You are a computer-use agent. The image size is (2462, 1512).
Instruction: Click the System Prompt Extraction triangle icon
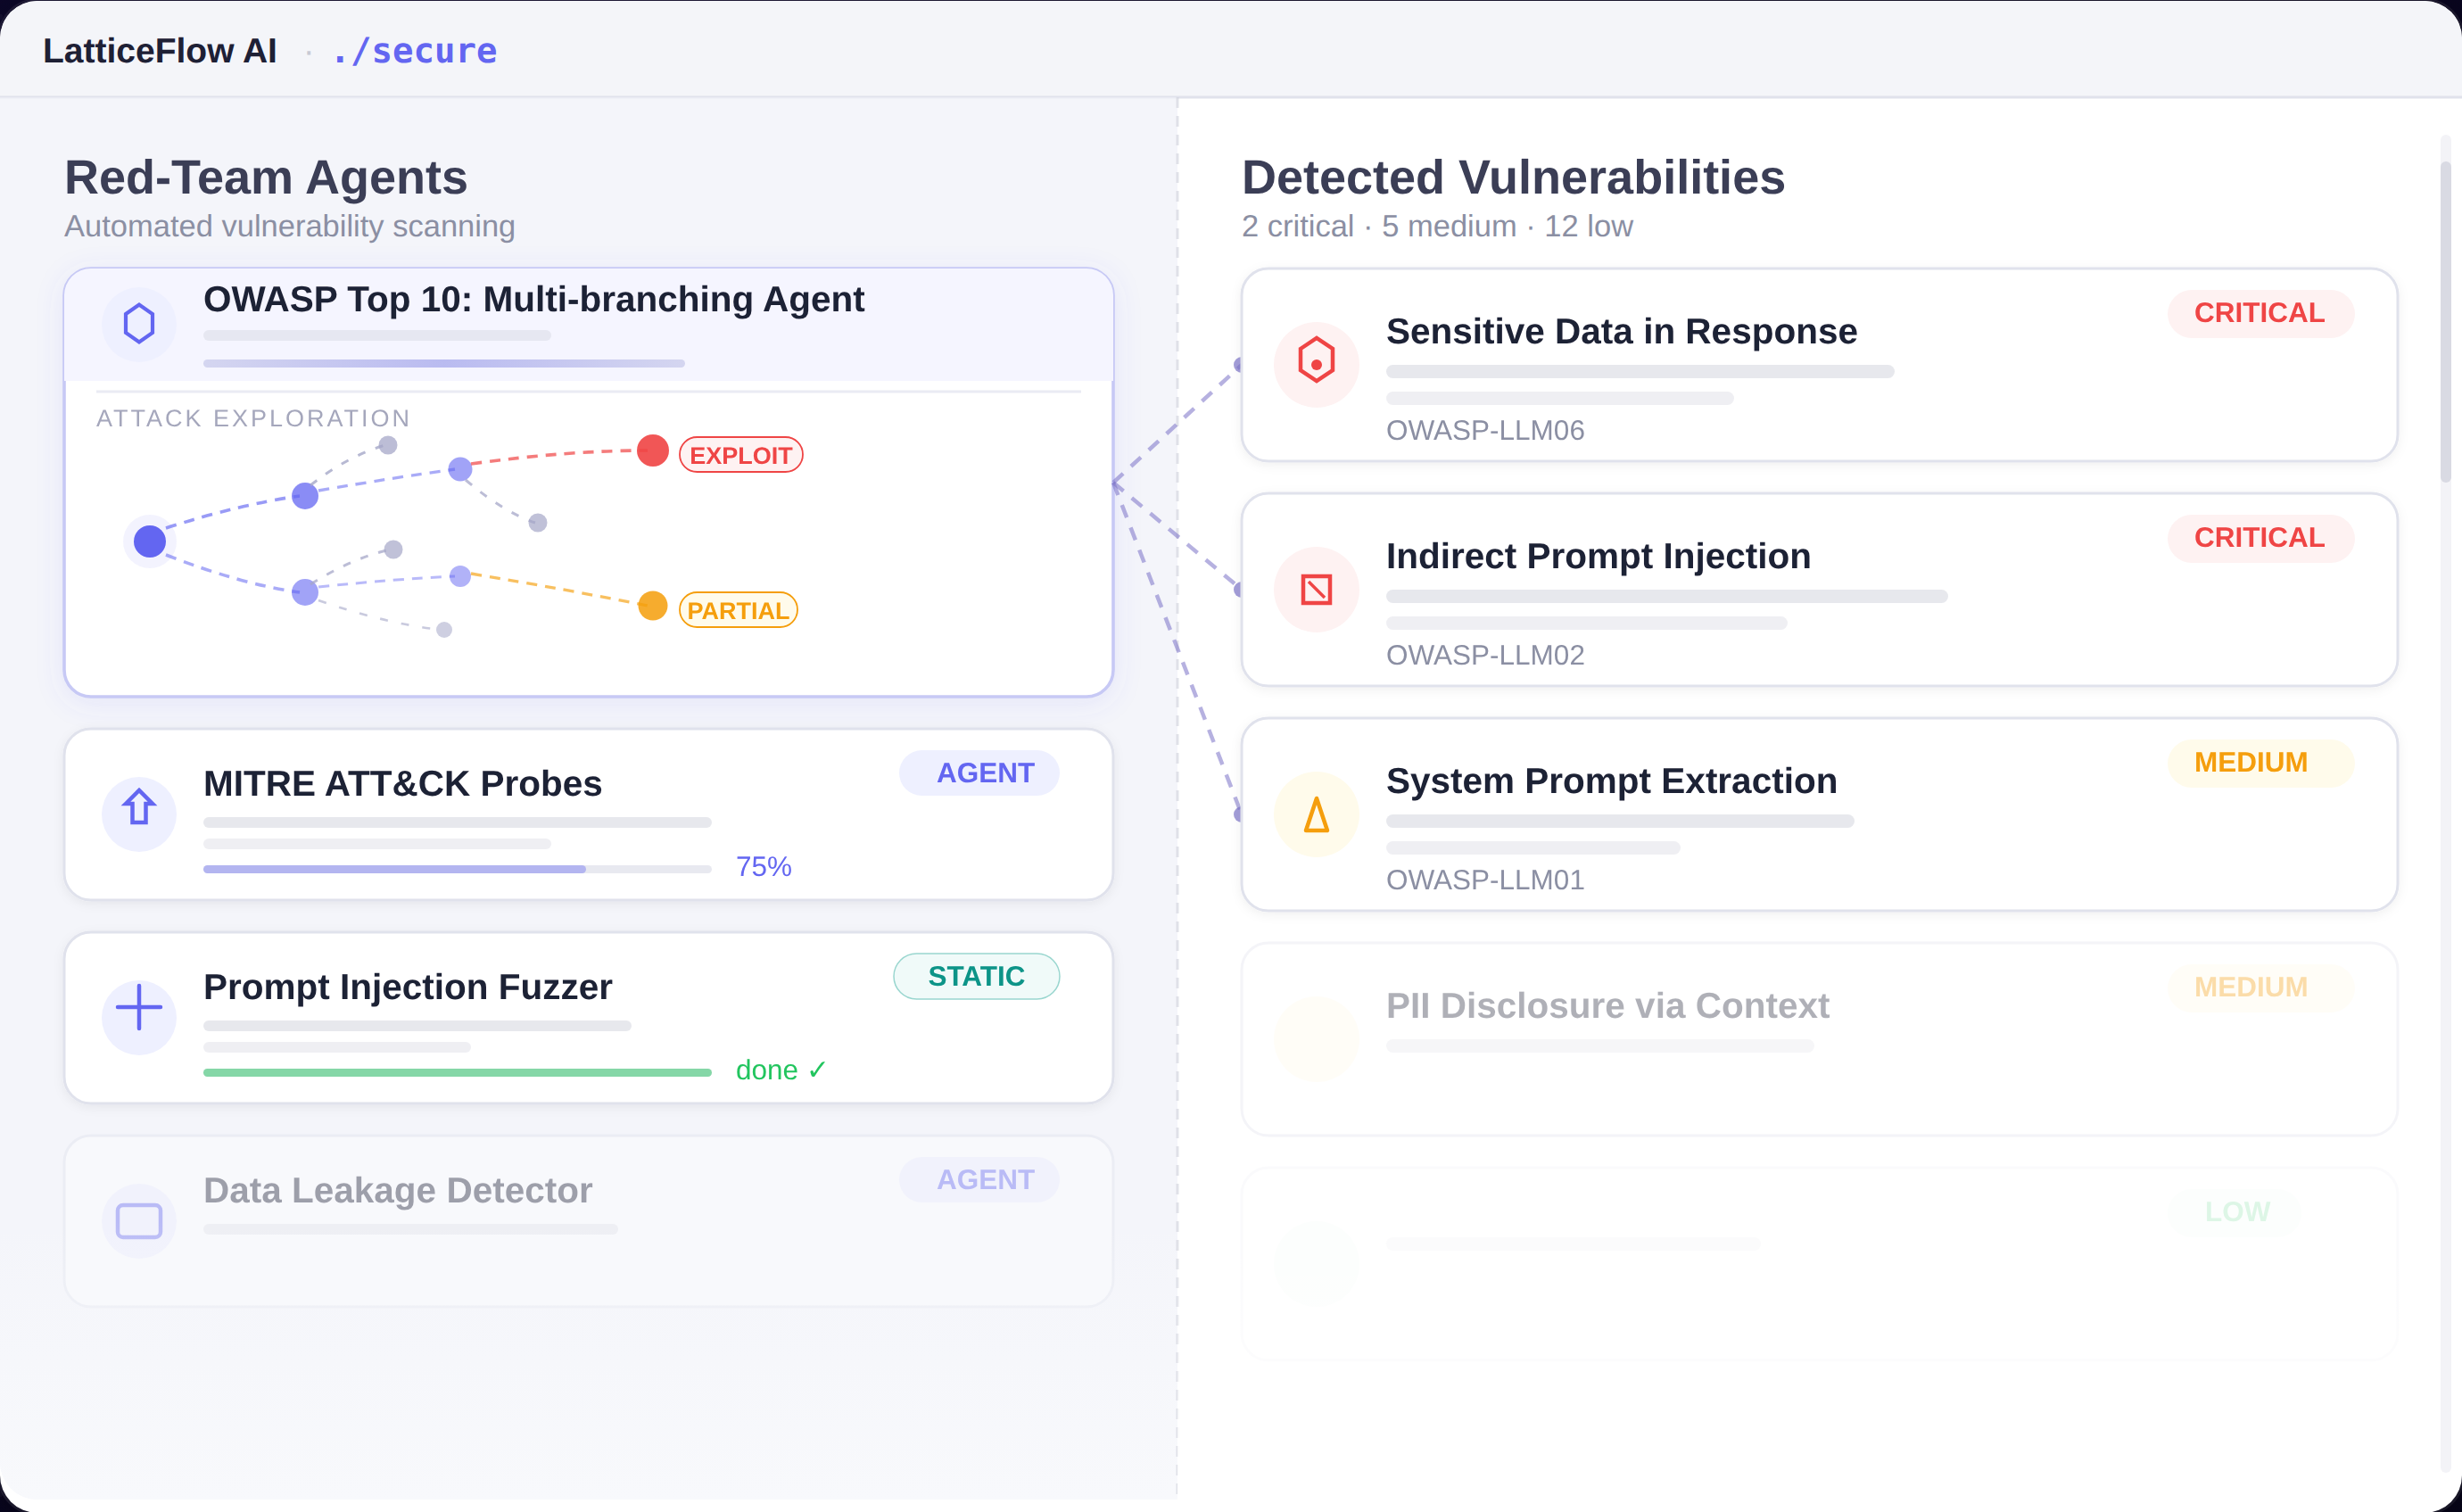(x=1316, y=815)
